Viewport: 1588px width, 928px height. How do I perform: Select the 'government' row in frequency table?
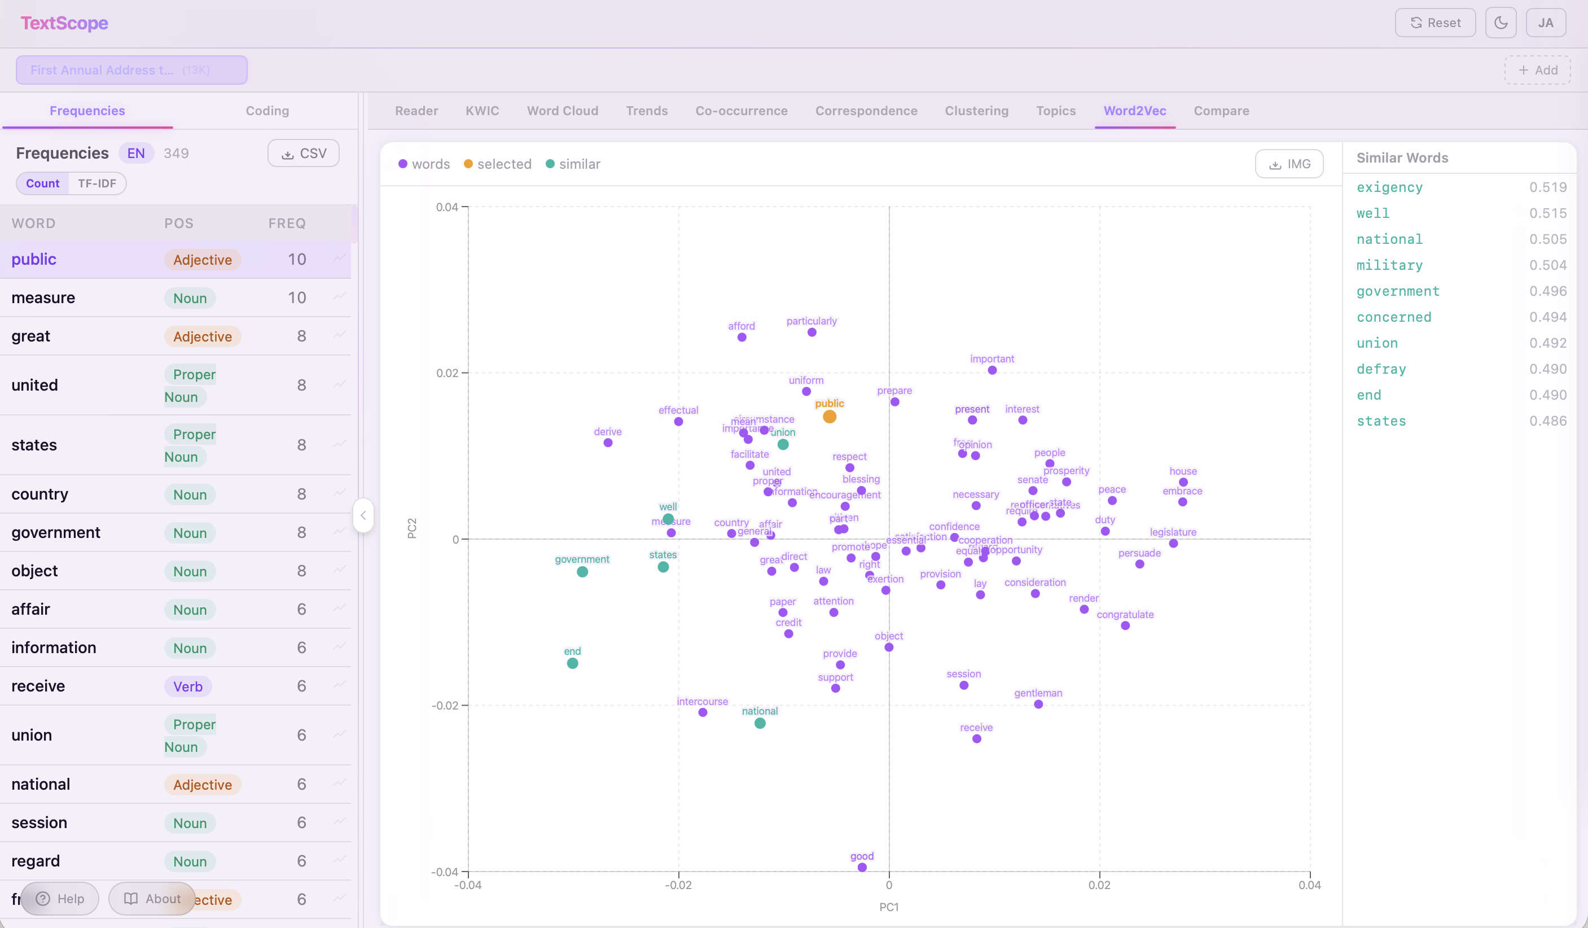[x=55, y=532]
